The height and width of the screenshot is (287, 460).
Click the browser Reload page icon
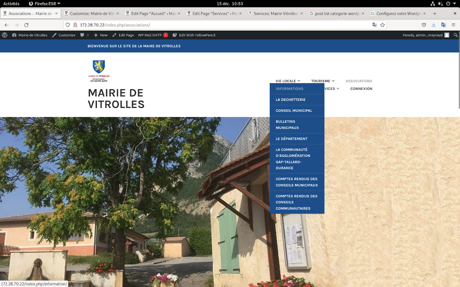coord(26,25)
